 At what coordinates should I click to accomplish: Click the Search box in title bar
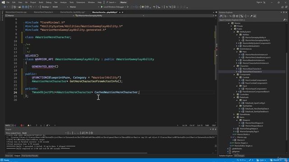(x=112, y=2)
